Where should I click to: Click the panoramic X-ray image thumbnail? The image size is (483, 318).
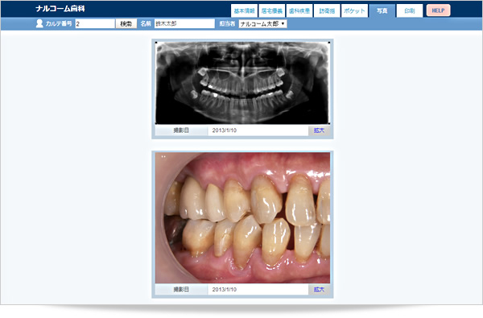point(242,83)
